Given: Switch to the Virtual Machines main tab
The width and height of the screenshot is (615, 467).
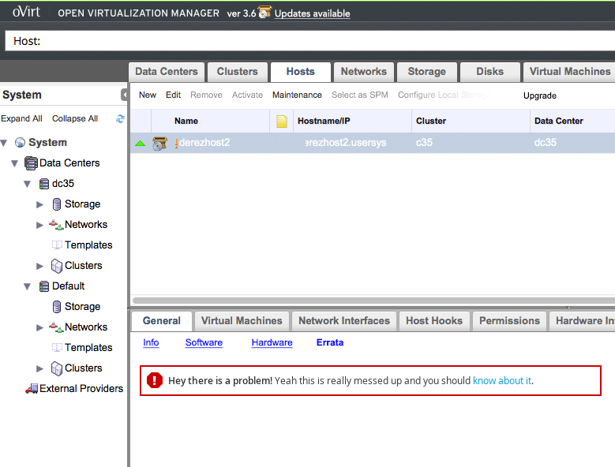Looking at the screenshot, I should point(569,72).
